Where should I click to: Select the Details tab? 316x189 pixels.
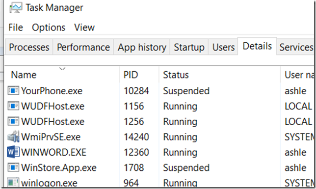[257, 46]
